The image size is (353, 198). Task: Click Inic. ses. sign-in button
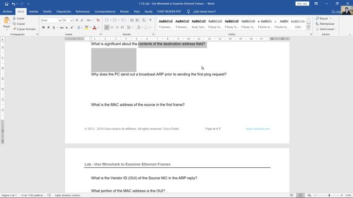click(x=302, y=4)
